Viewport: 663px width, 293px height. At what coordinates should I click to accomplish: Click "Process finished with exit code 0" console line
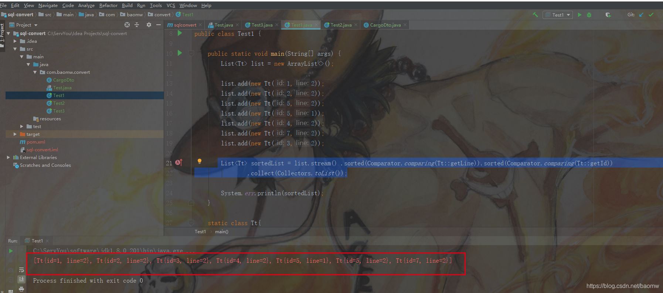pyautogui.click(x=88, y=281)
